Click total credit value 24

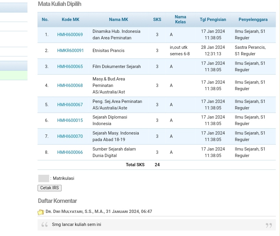pyautogui.click(x=157, y=165)
